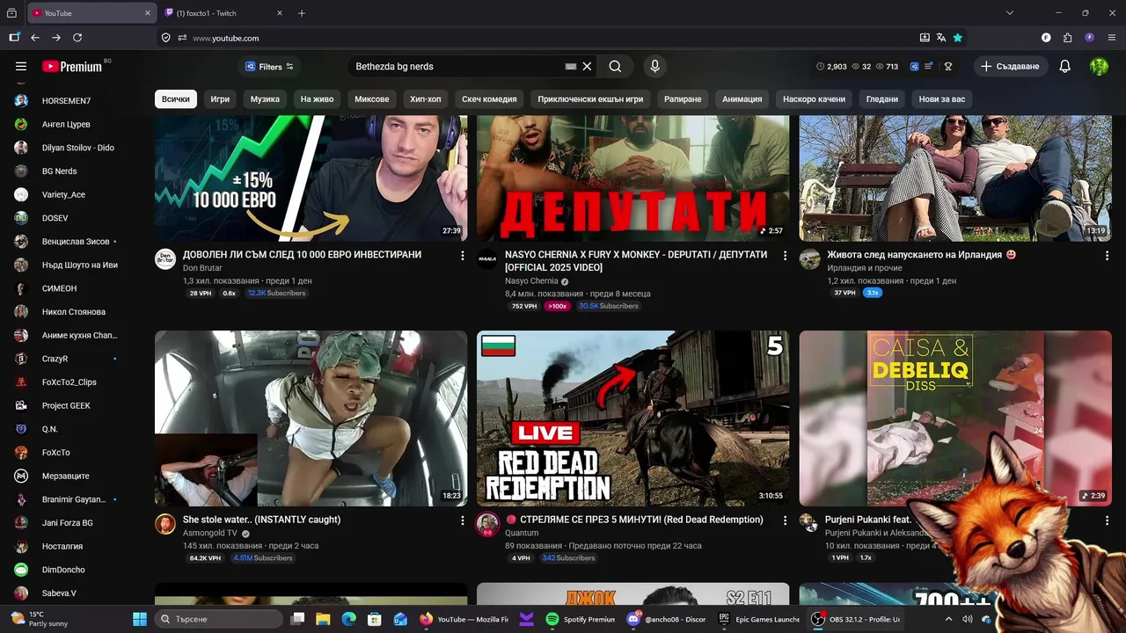
Task: Select the Гледани filter chip
Action: point(881,99)
